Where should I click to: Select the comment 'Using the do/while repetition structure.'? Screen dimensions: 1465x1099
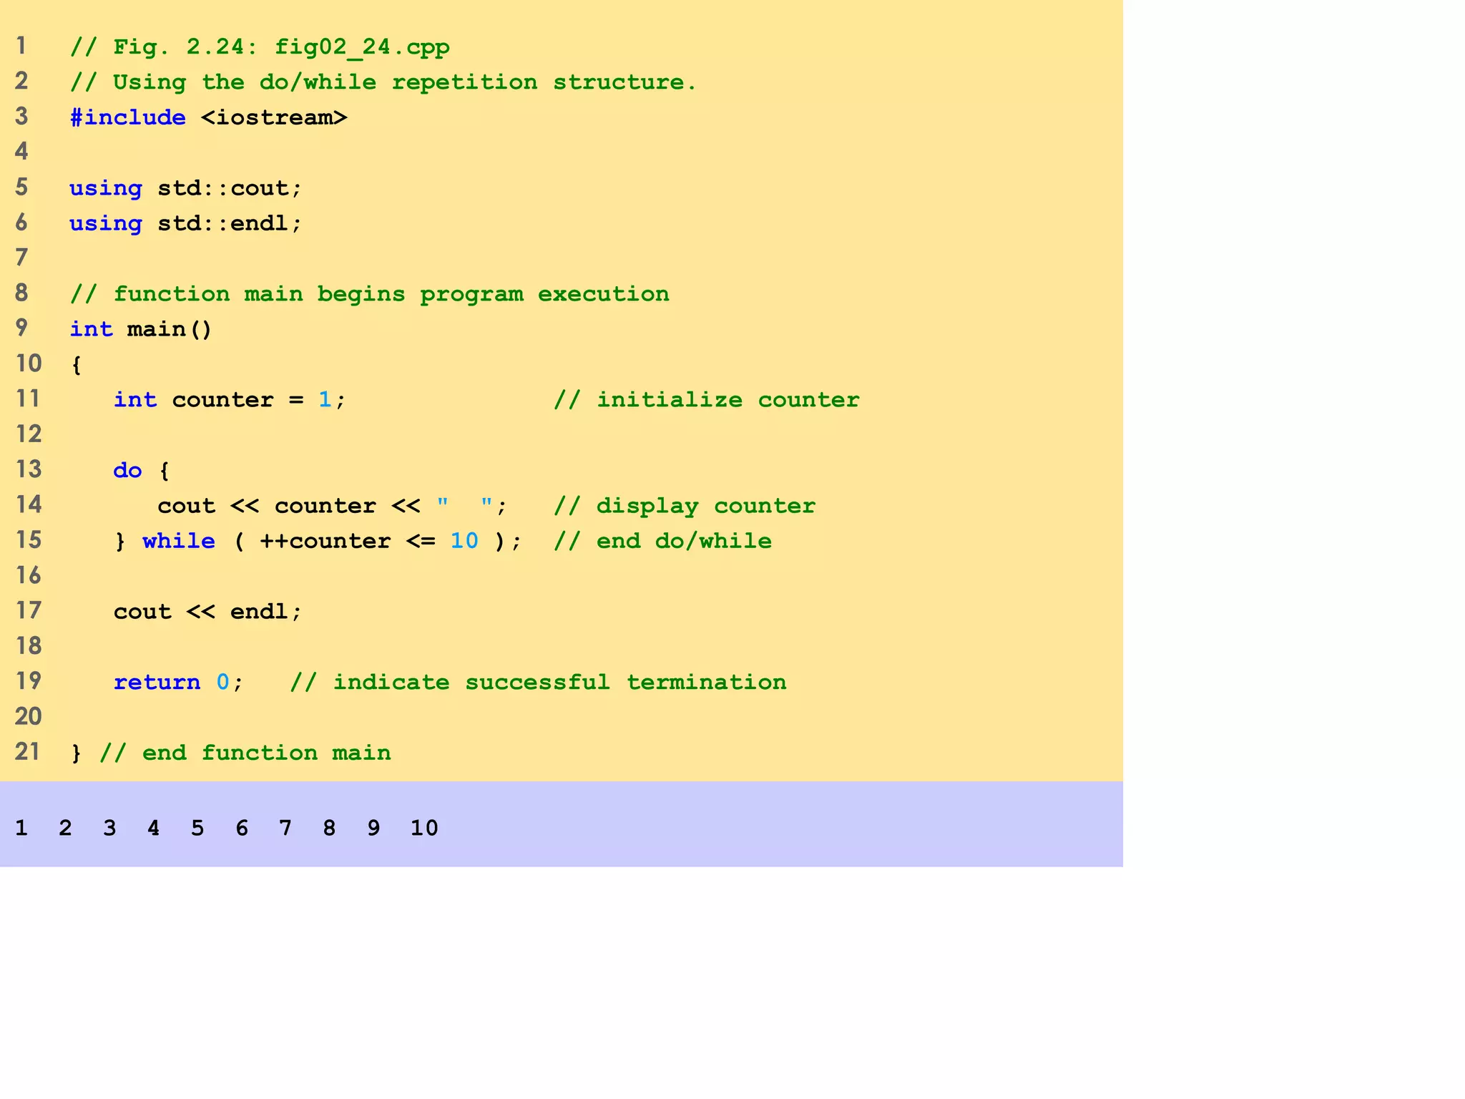point(405,82)
